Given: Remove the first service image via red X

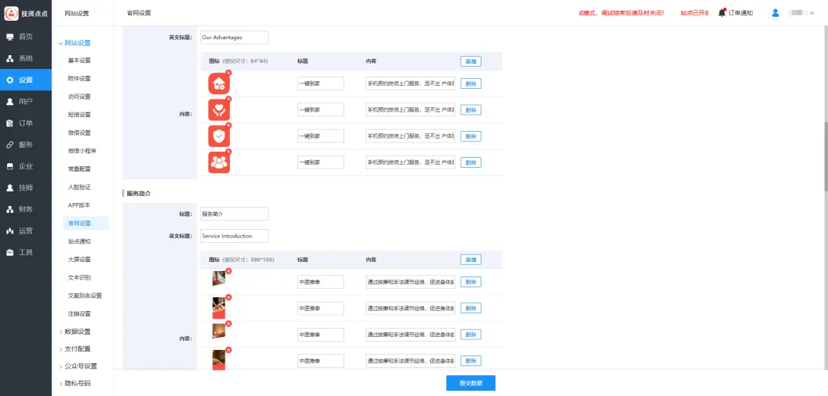Looking at the screenshot, I should (x=228, y=271).
